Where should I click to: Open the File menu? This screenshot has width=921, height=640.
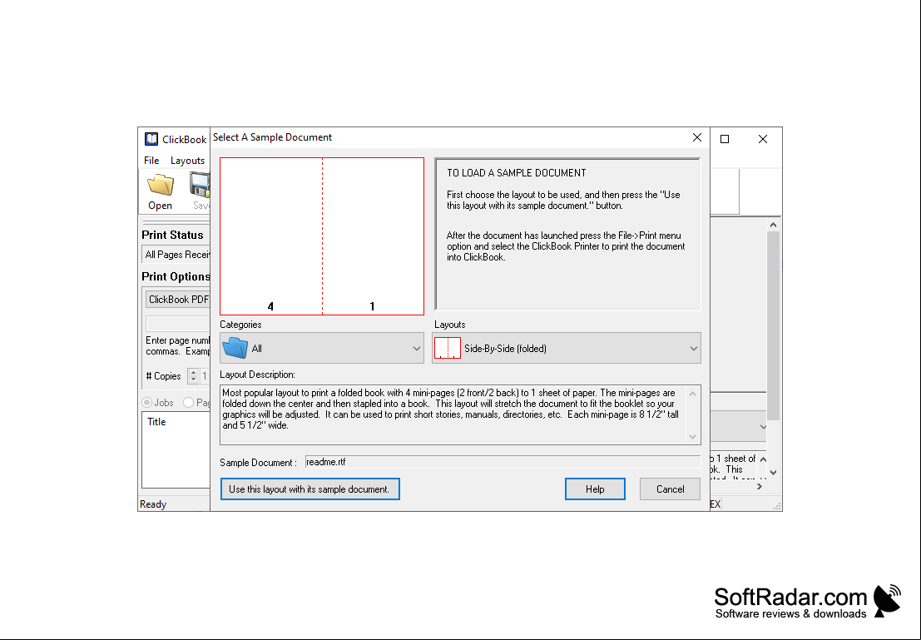(151, 161)
